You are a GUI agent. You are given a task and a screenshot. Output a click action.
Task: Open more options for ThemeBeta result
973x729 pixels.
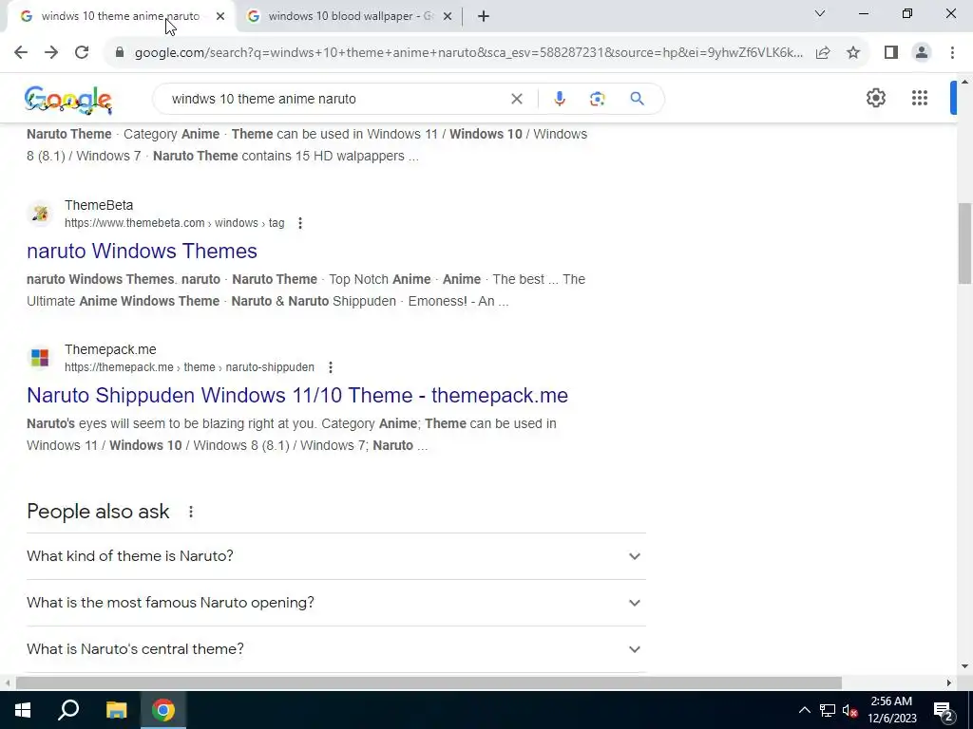point(300,223)
